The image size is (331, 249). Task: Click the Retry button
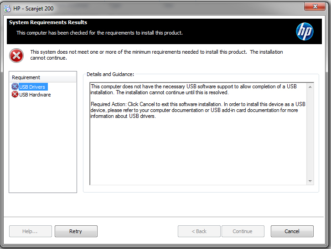[x=76, y=231]
